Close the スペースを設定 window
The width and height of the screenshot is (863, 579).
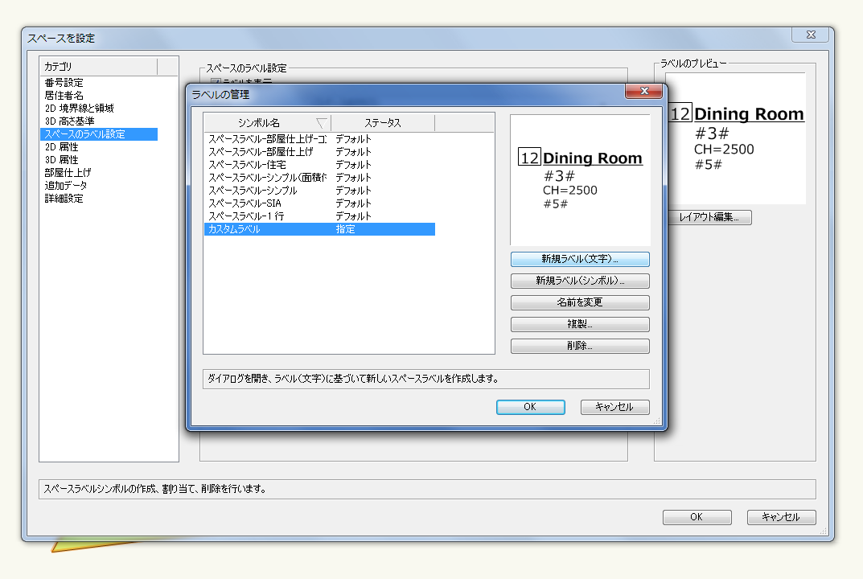pos(810,35)
